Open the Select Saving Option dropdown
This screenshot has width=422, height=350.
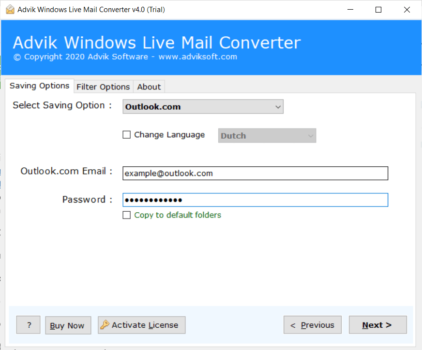pyautogui.click(x=203, y=107)
